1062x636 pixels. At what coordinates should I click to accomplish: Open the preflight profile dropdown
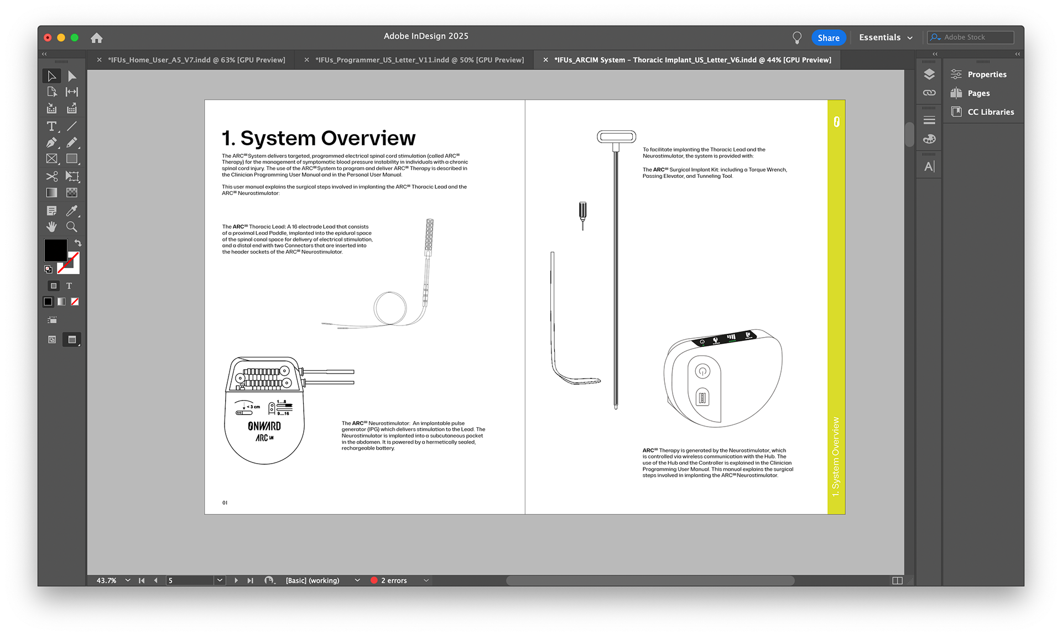(357, 580)
